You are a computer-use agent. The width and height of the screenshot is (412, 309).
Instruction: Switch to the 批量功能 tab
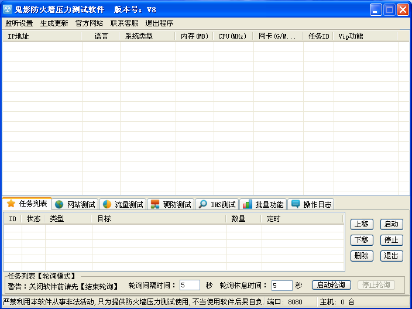pos(263,204)
